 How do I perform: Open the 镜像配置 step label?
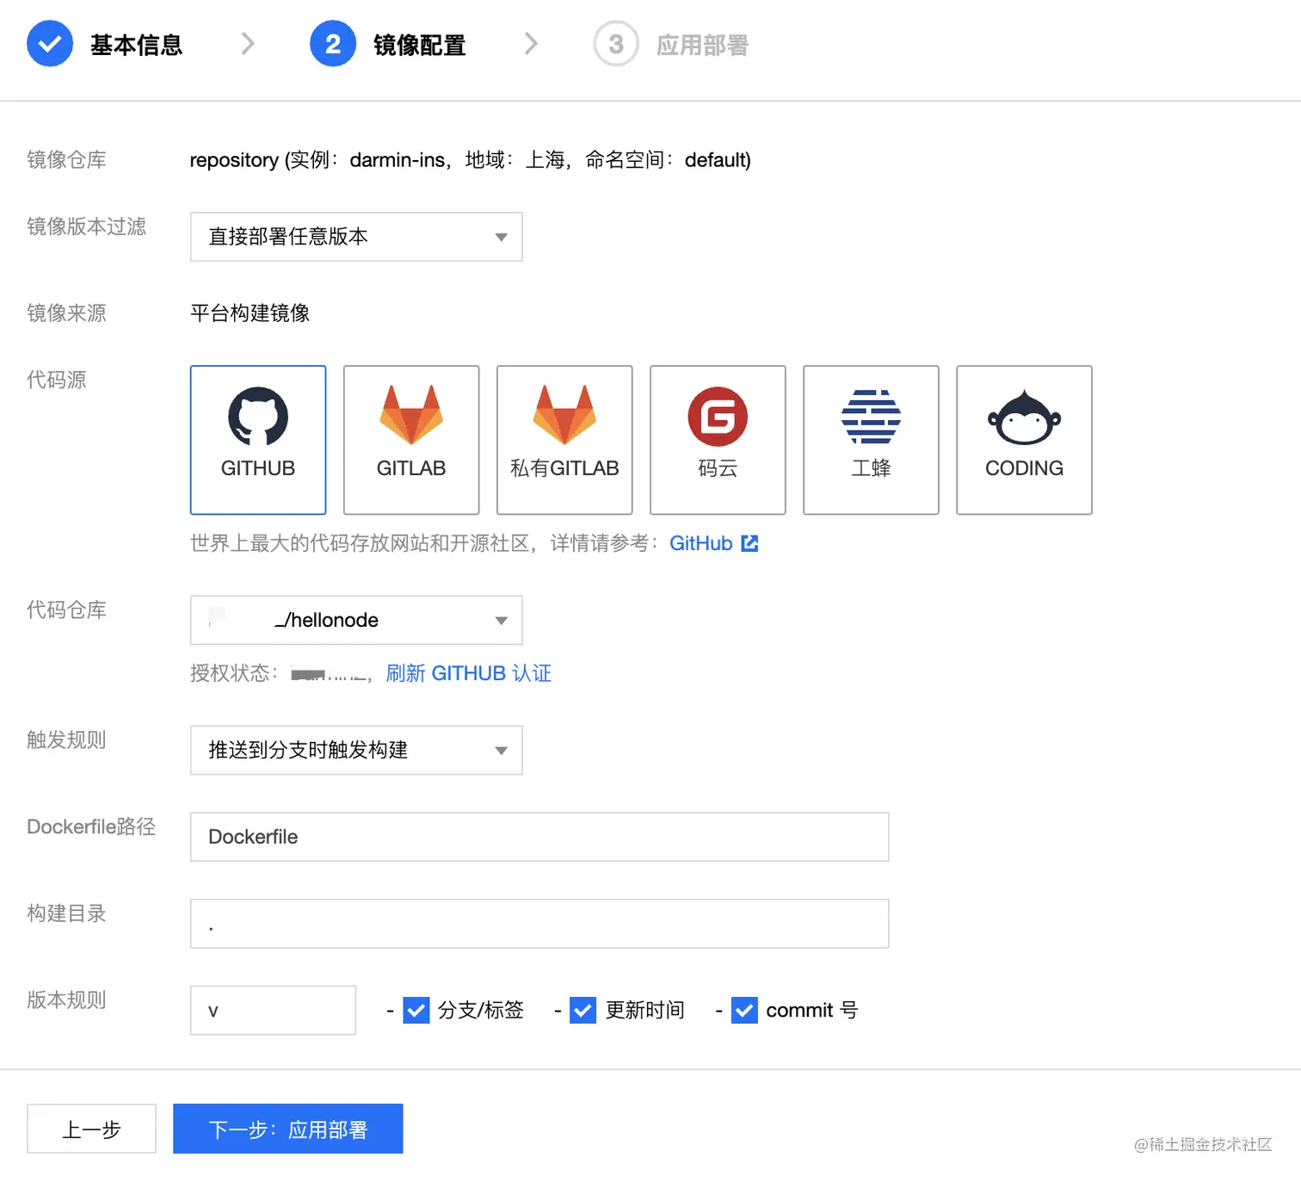click(x=420, y=45)
